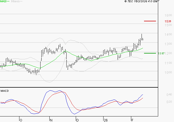Click the 1100 price axis label
Viewport: 174px width, 122px height.
click(168, 63)
